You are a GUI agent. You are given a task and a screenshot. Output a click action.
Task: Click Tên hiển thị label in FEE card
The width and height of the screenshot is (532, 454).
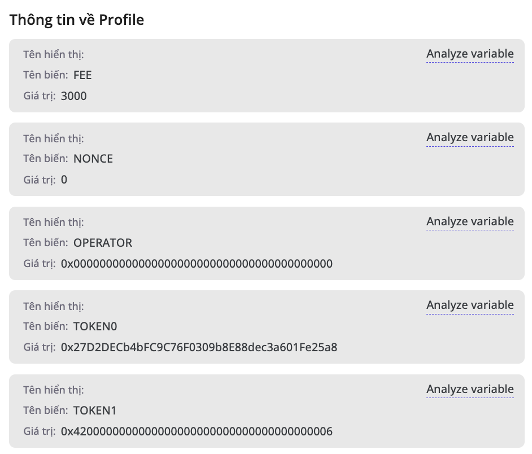click(x=54, y=55)
